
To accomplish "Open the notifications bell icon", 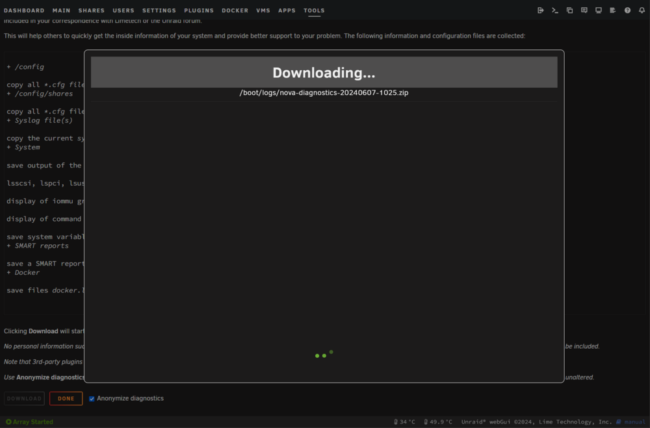I will click(642, 10).
